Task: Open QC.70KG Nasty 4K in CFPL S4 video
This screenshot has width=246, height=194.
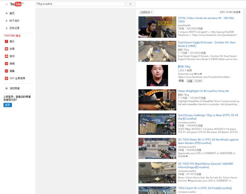Action: click(x=208, y=141)
